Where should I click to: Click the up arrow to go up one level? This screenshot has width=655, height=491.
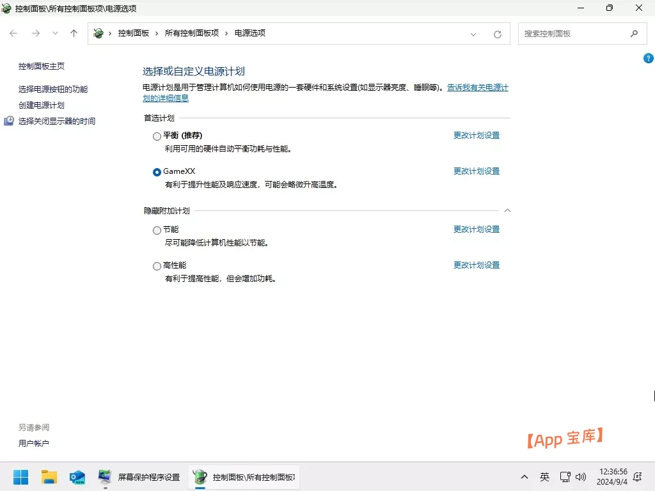74,33
